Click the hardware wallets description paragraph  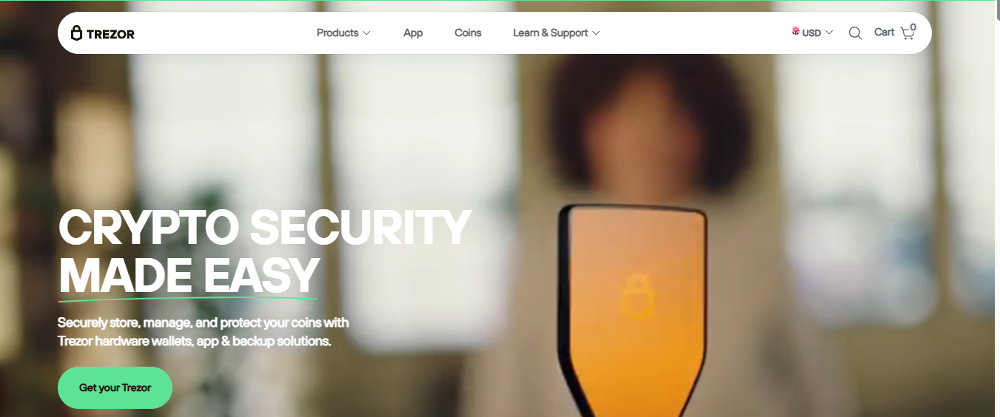tap(204, 332)
